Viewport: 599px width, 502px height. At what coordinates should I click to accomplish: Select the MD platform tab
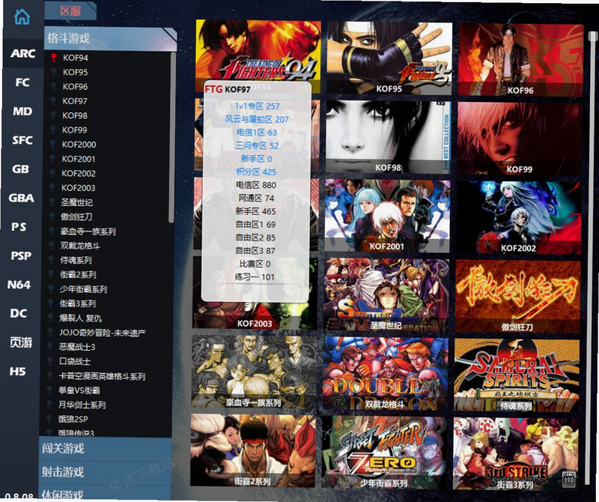point(22,111)
